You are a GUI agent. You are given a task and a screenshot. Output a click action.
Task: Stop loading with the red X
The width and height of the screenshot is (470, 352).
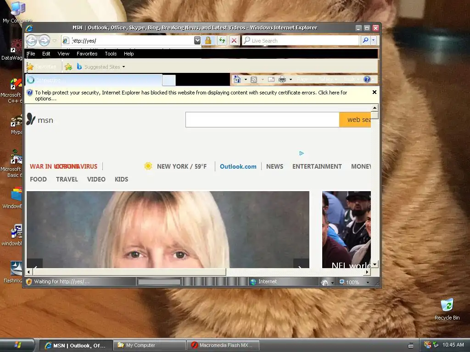[234, 40]
